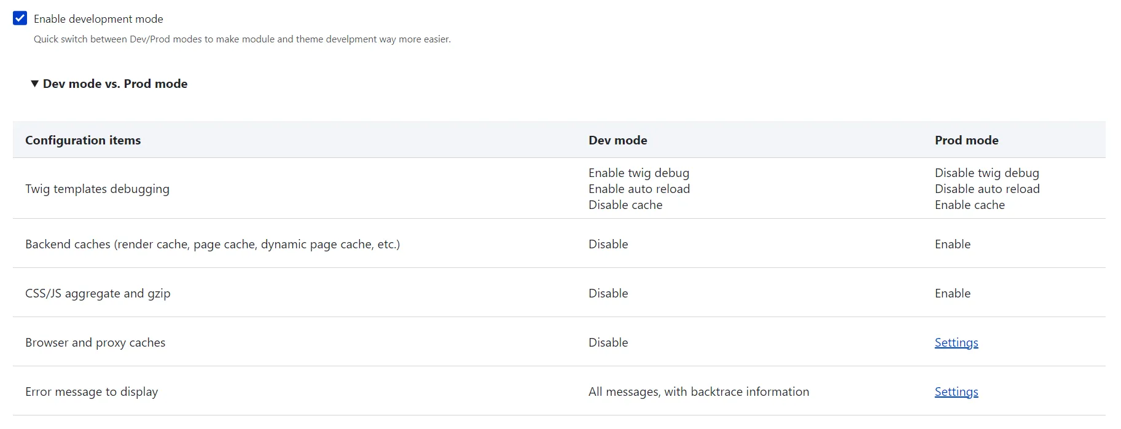This screenshot has height=429, width=1121.
Task: Open Settings link for Error message to display
Action: (956, 392)
